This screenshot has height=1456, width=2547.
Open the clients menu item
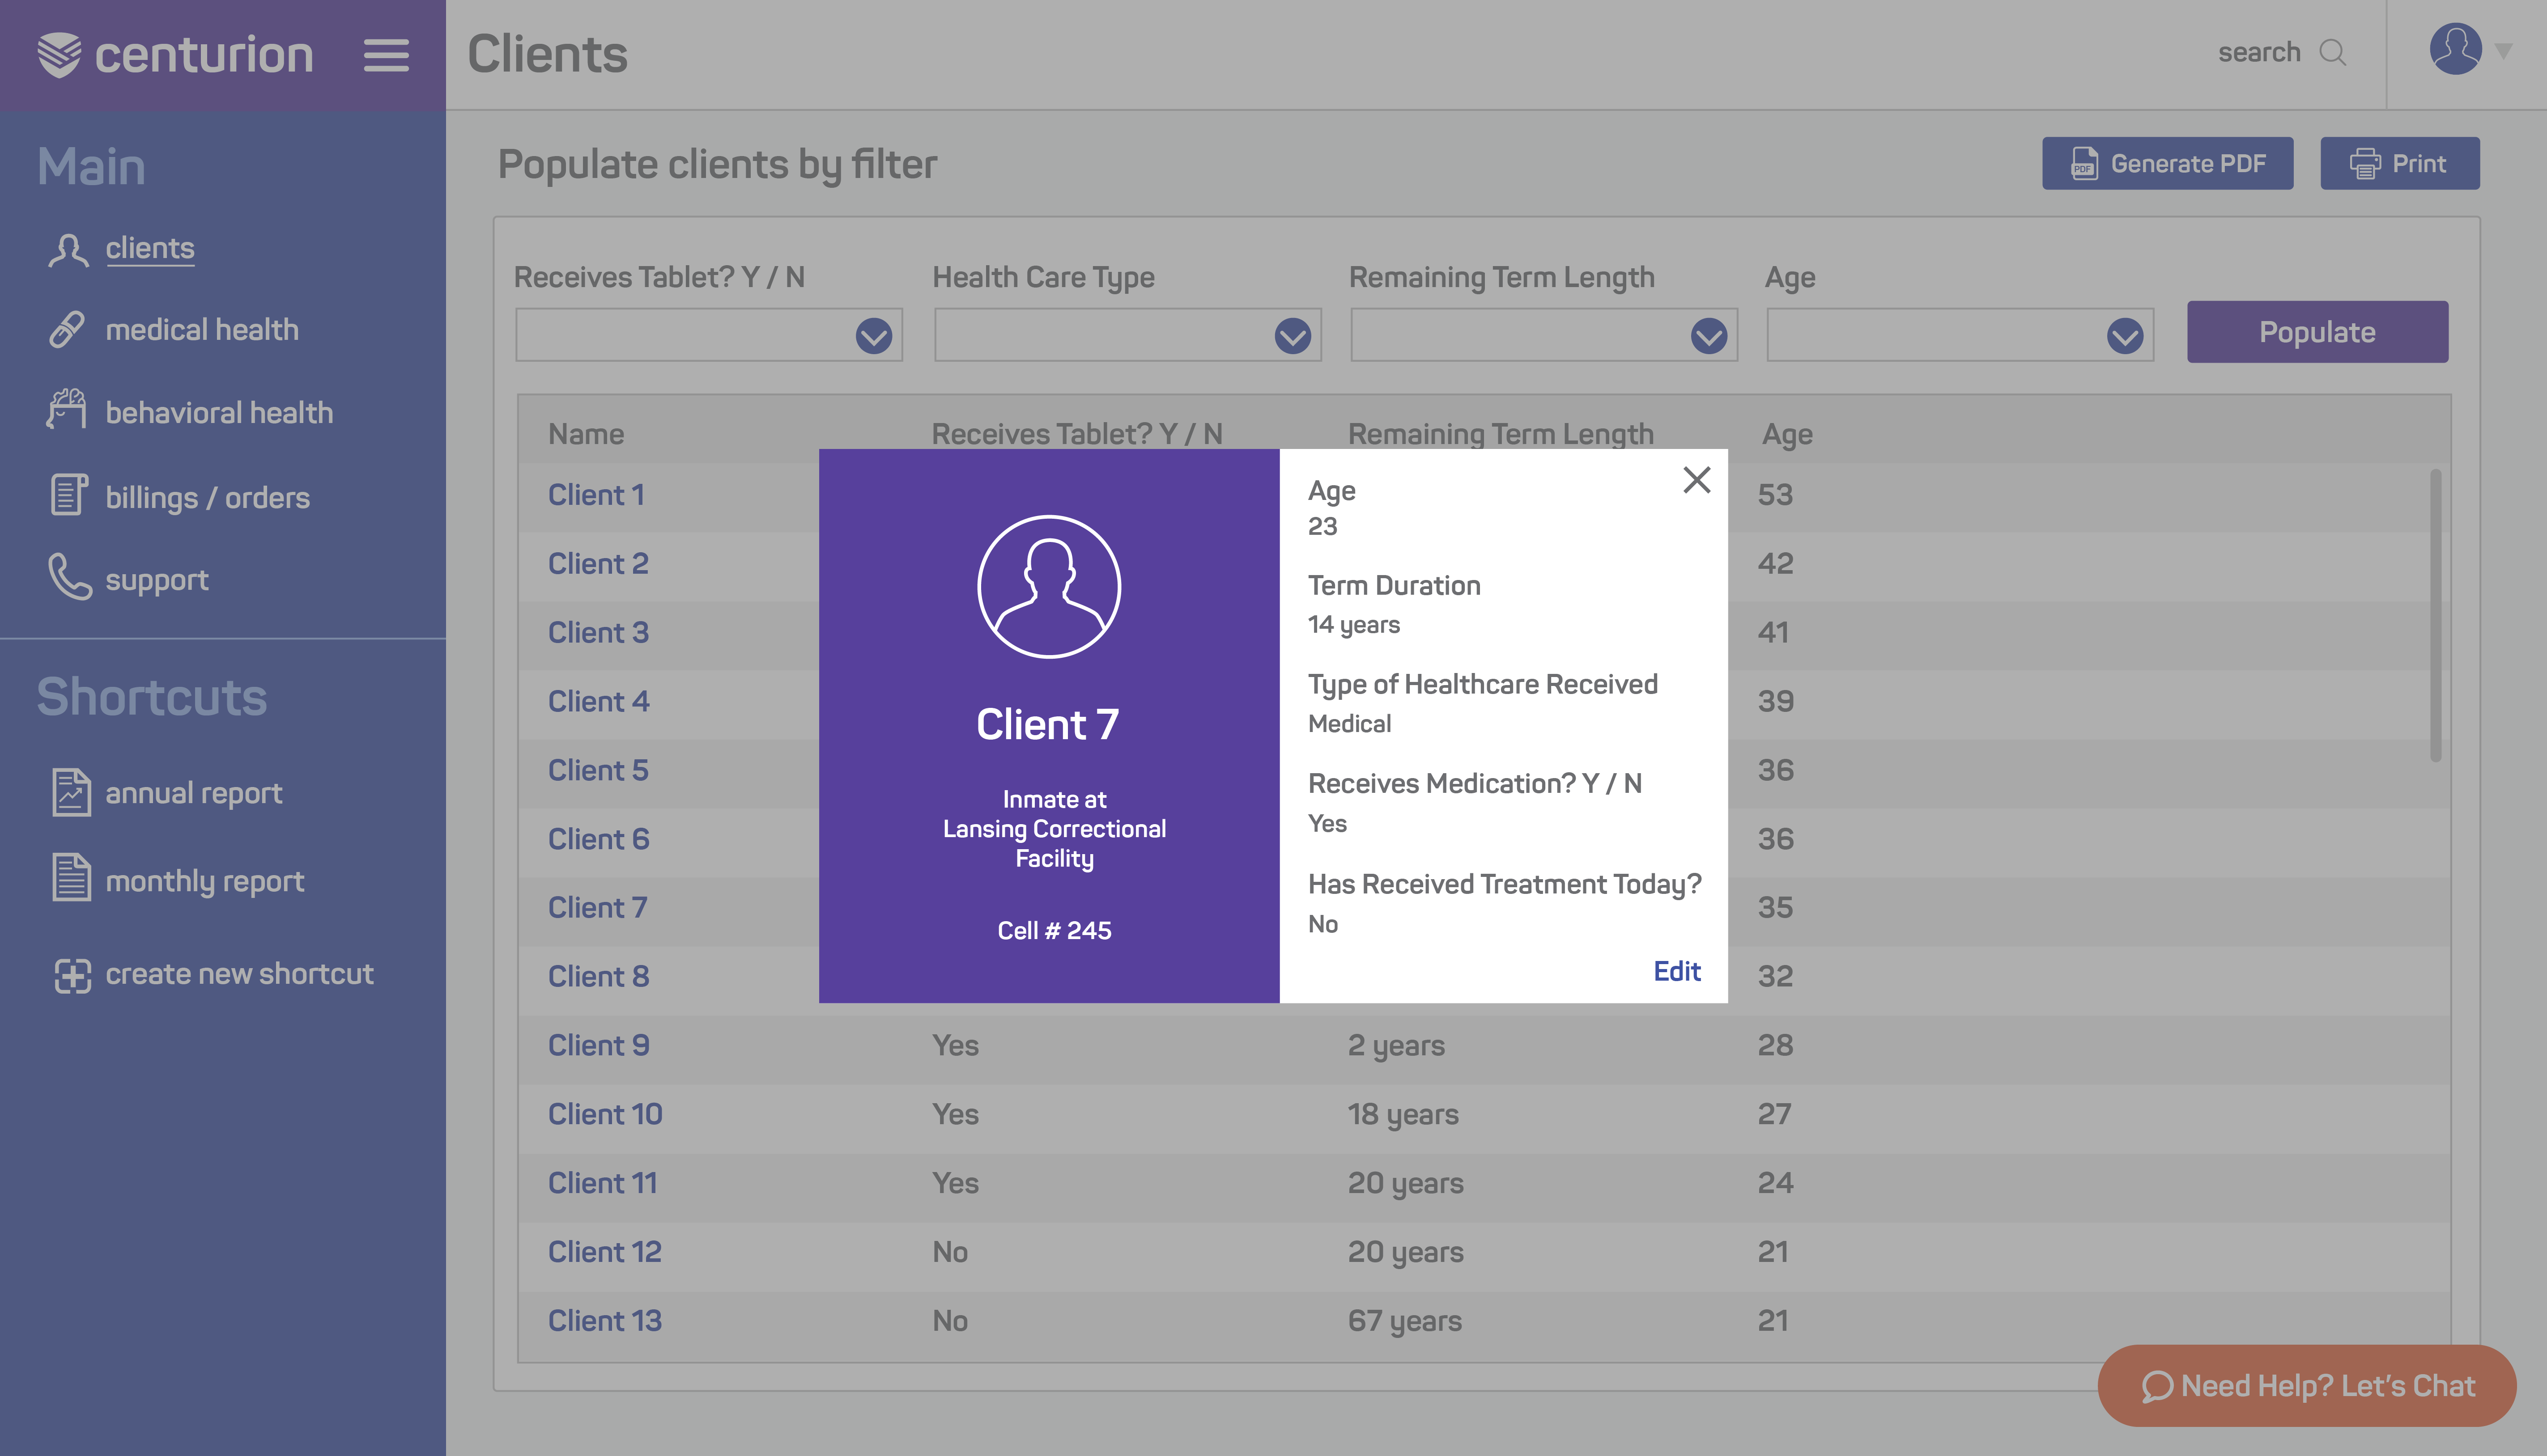(x=150, y=248)
